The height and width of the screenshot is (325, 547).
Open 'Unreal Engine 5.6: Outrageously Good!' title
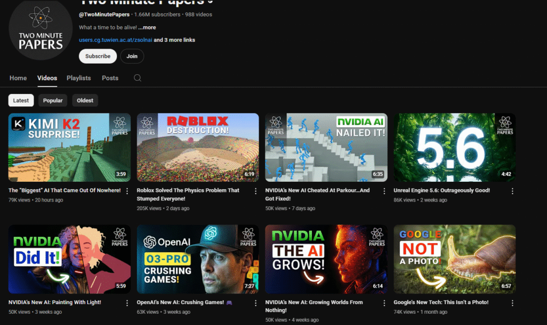point(442,190)
